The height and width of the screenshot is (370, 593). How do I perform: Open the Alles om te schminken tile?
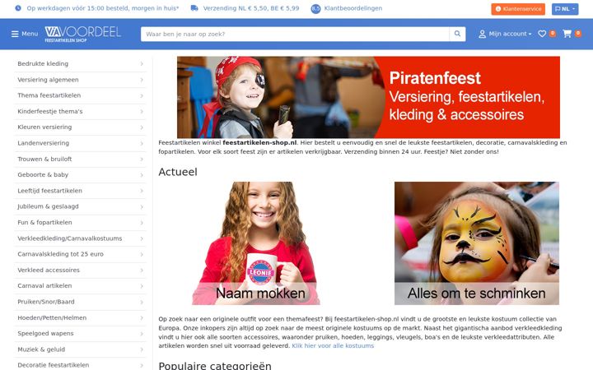[x=477, y=243]
